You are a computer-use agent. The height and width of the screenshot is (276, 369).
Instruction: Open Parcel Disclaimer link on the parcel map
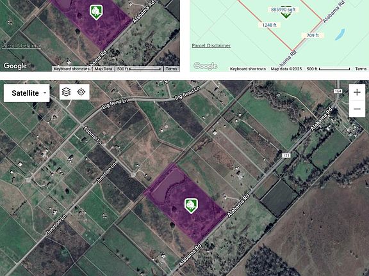pyautogui.click(x=211, y=45)
